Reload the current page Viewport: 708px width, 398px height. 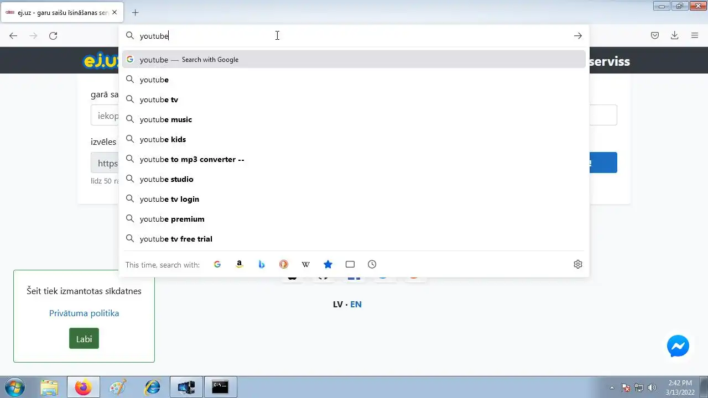[x=53, y=36]
